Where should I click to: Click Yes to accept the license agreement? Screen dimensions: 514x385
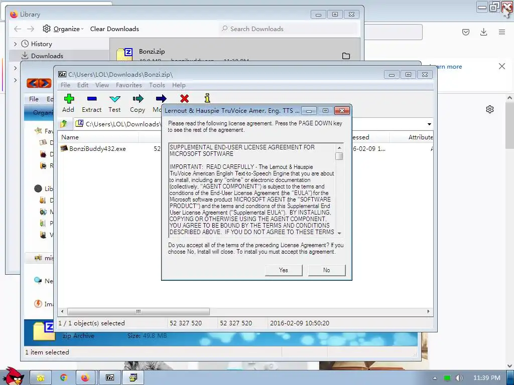[x=284, y=270]
